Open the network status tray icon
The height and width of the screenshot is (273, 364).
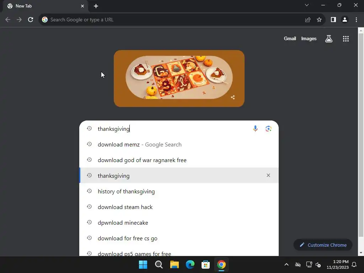click(x=309, y=264)
